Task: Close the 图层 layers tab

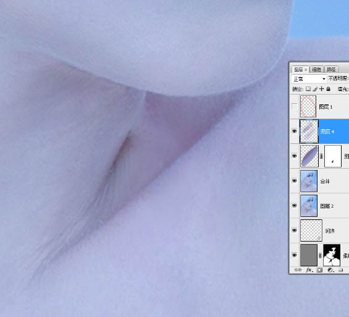Action: 306,70
